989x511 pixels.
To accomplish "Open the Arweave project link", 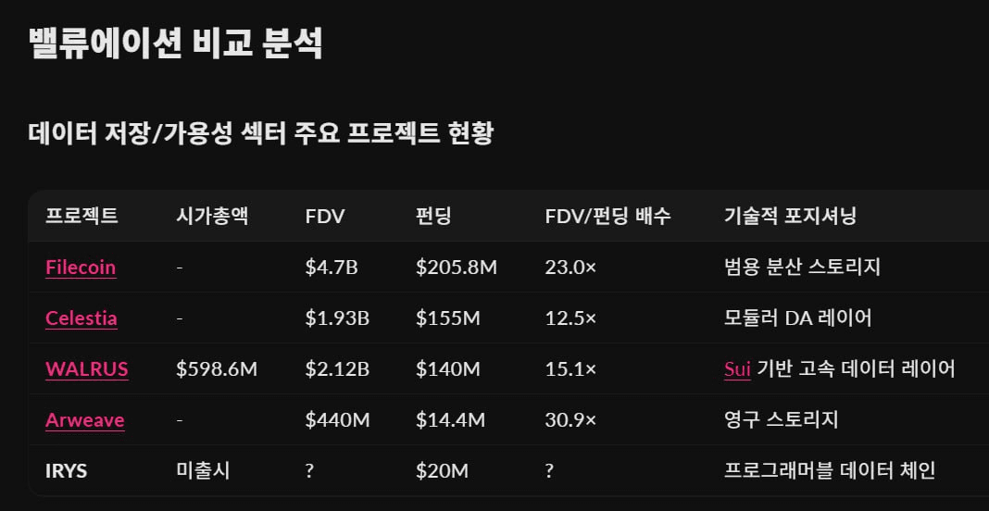I will pyautogui.click(x=85, y=420).
